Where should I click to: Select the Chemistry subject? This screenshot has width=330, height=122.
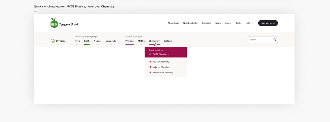click(154, 41)
